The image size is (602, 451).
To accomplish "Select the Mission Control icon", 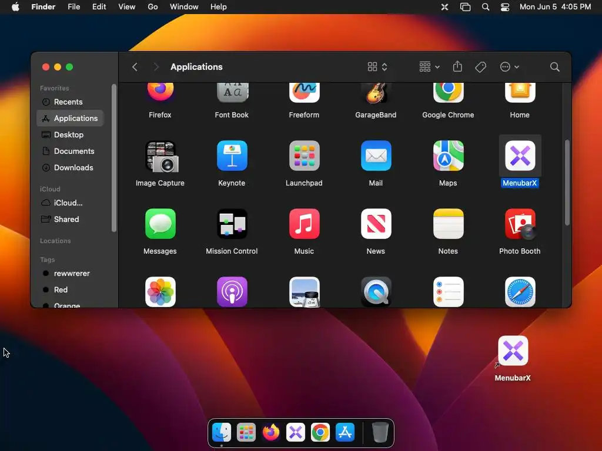I will coord(232,224).
